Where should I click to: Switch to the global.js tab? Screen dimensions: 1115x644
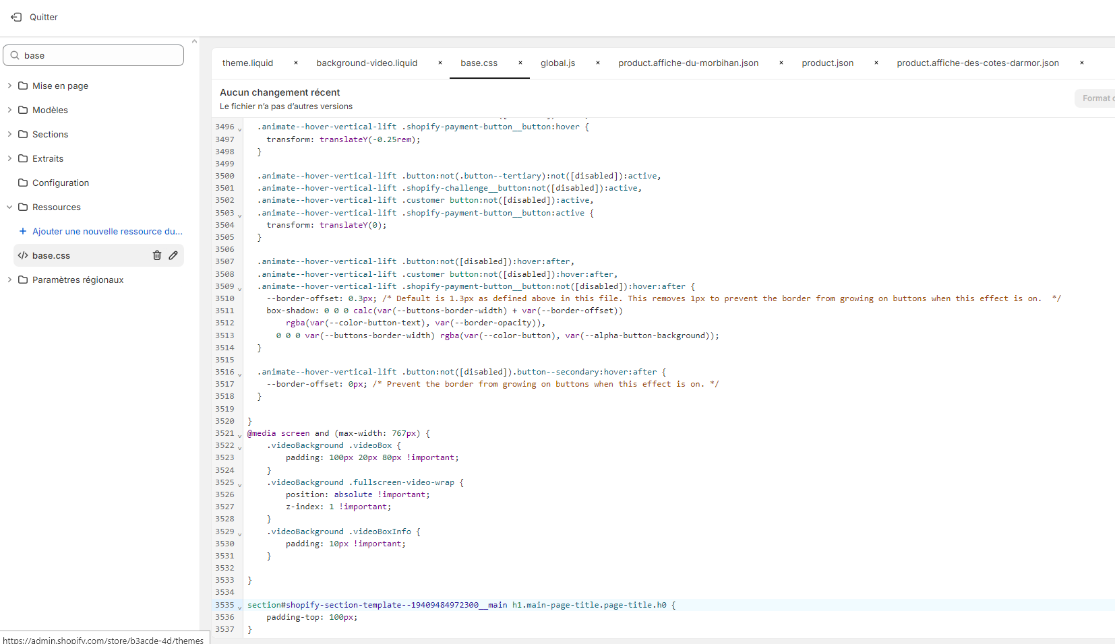[x=557, y=63]
